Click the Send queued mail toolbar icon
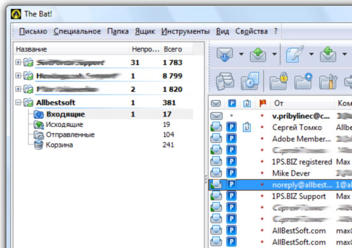 (x=258, y=54)
